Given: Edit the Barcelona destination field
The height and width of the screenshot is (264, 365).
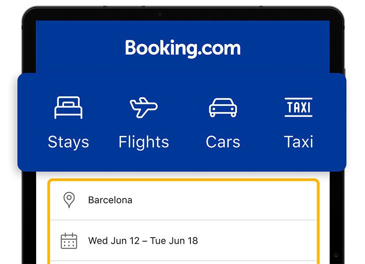Looking at the screenshot, I should (x=183, y=200).
